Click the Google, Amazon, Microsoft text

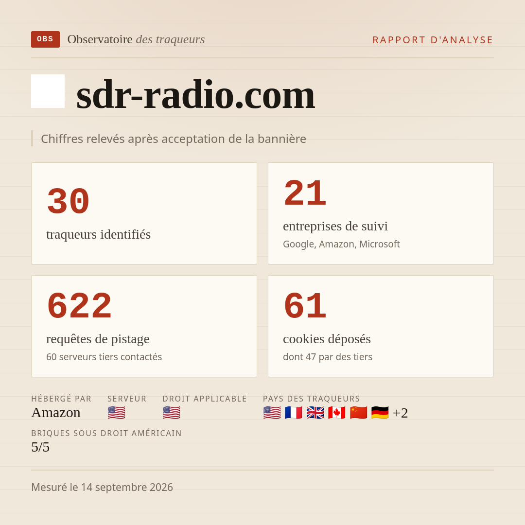pos(342,244)
